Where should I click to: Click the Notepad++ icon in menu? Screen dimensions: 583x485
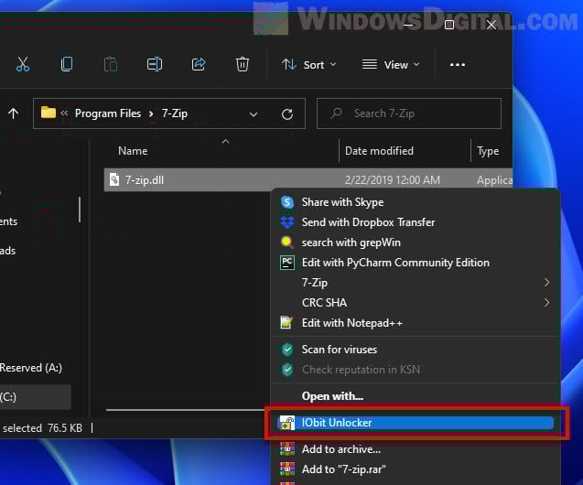[286, 323]
